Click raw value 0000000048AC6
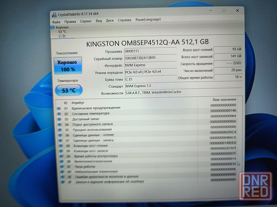The image size is (277, 207). click(223, 137)
